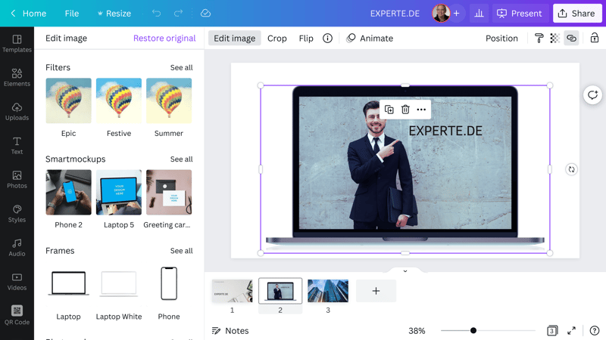606x340 pixels.
Task: Go back to Home
Action: tap(28, 14)
